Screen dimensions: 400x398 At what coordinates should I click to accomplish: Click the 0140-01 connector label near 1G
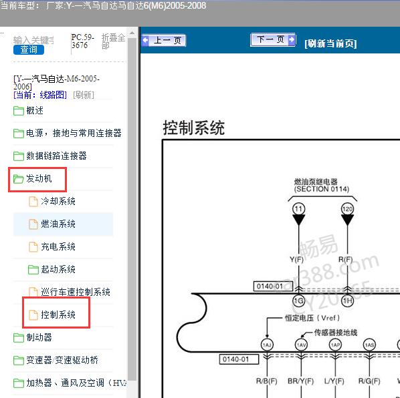pyautogui.click(x=273, y=286)
